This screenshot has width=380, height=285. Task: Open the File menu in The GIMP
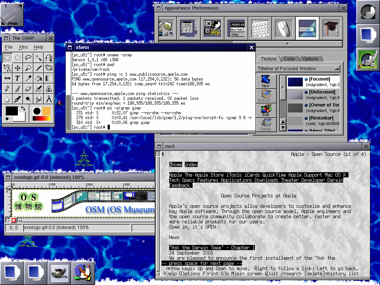coord(9,47)
